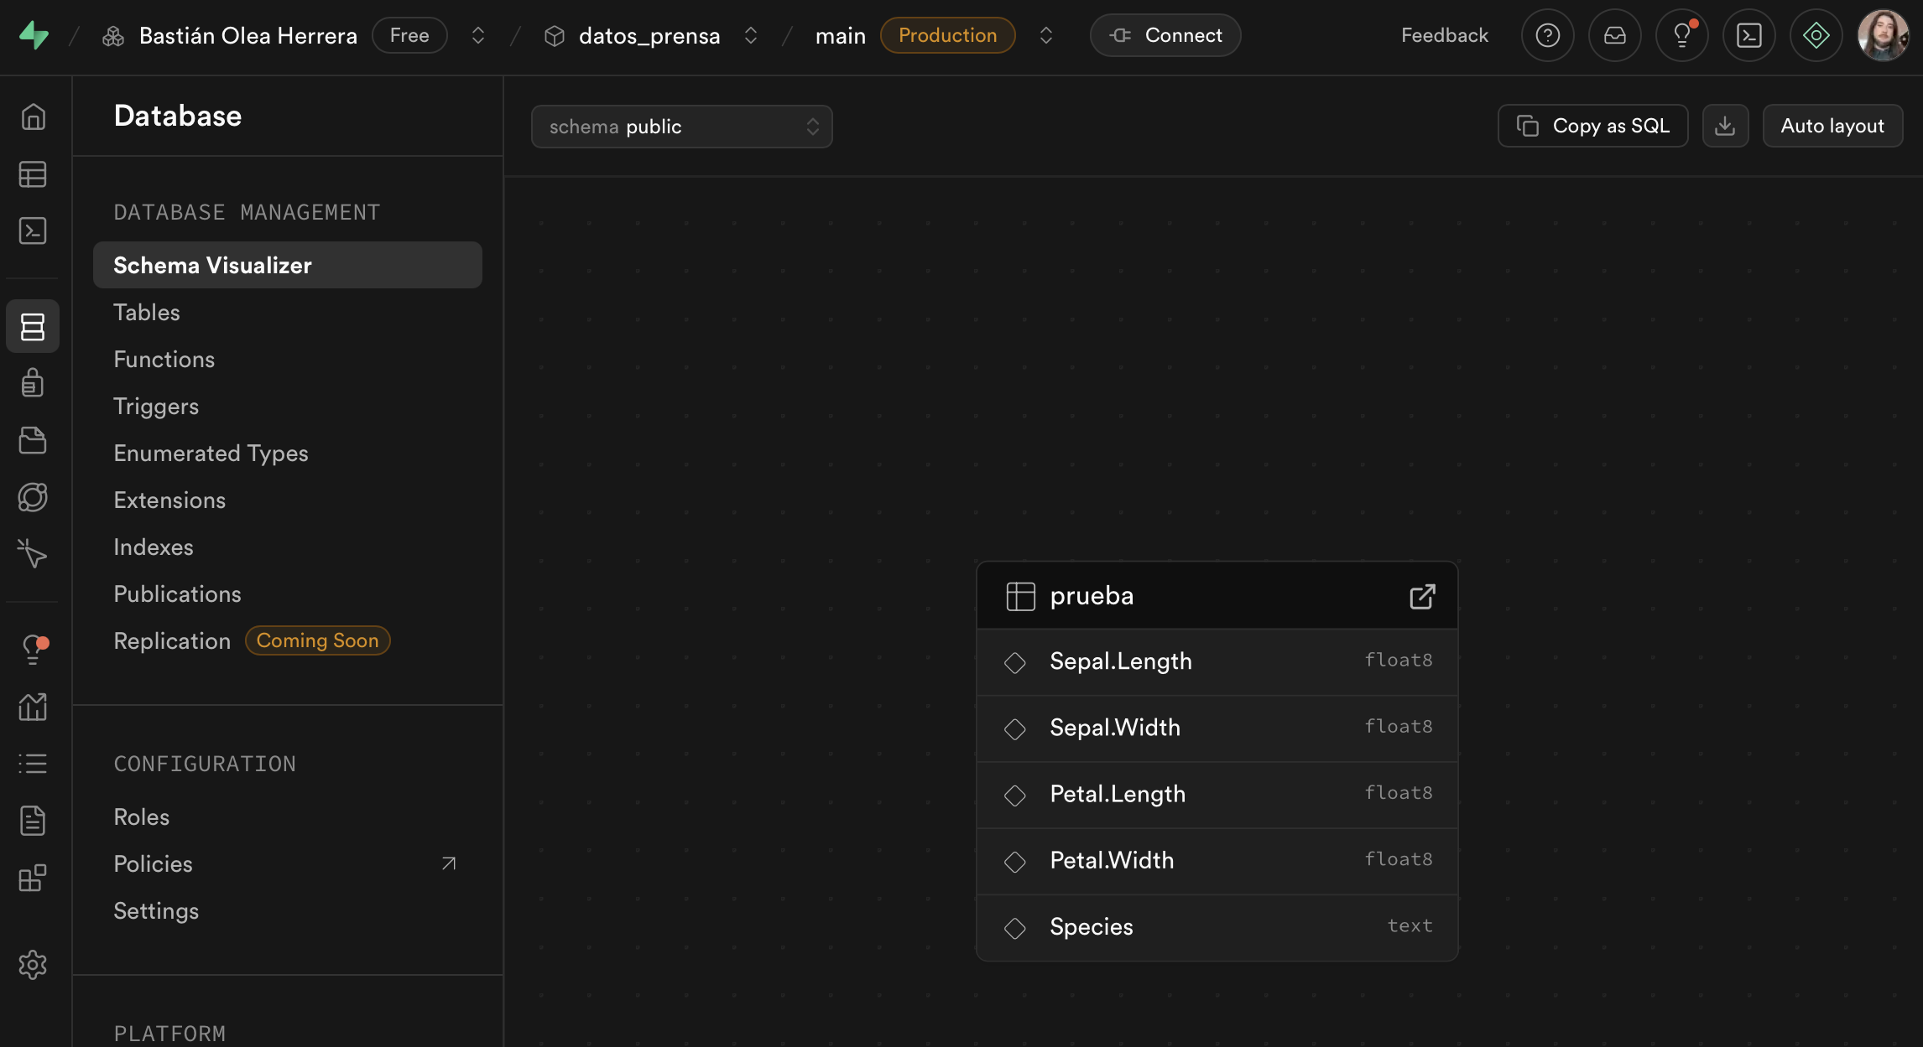Expand the main branch switcher chevron
The image size is (1923, 1047).
pyautogui.click(x=1046, y=35)
